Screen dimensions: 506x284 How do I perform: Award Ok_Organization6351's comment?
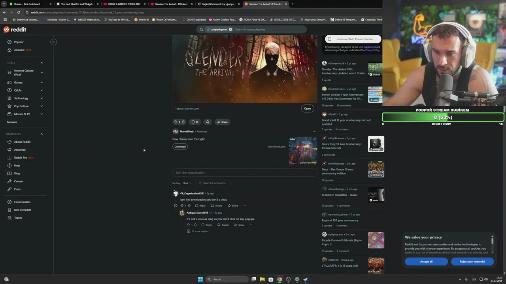click(217, 206)
